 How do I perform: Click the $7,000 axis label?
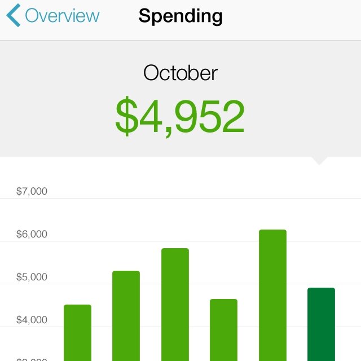click(x=32, y=191)
